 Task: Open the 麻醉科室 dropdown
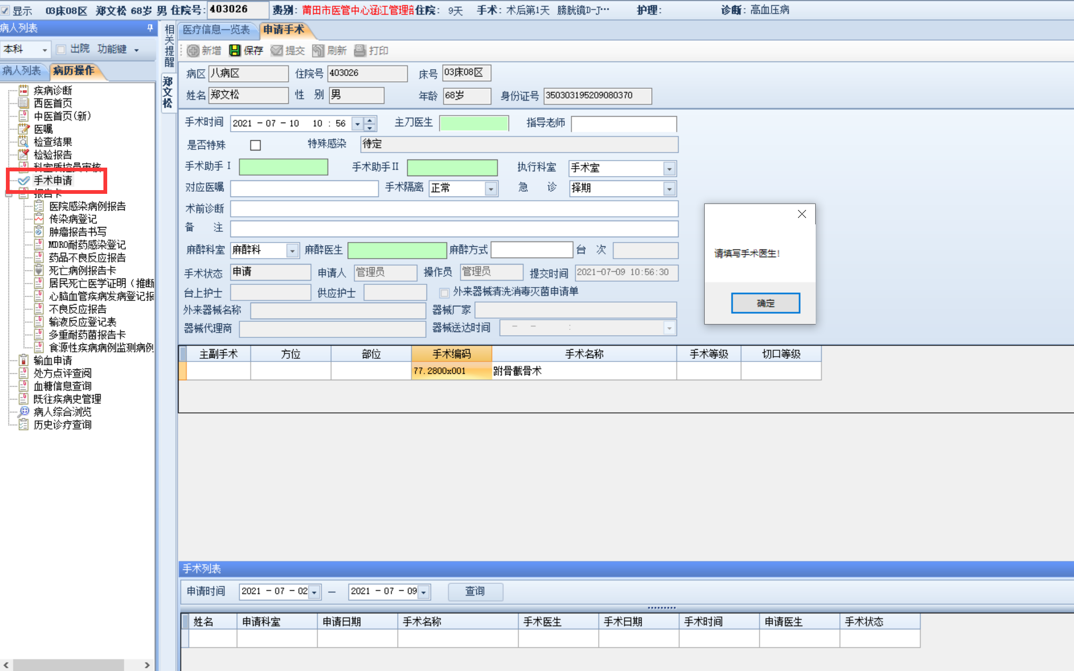point(292,251)
